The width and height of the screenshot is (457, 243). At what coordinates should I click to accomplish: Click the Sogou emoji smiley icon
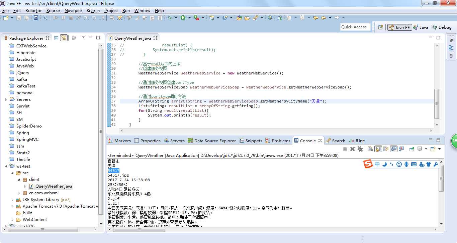pyautogui.click(x=399, y=164)
